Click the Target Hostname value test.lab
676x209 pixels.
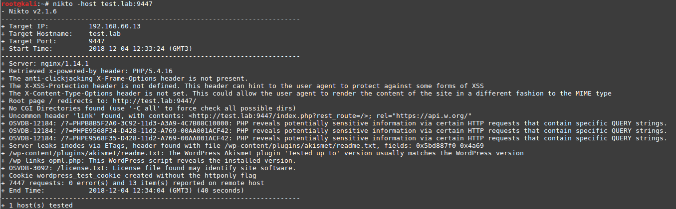(x=106, y=34)
